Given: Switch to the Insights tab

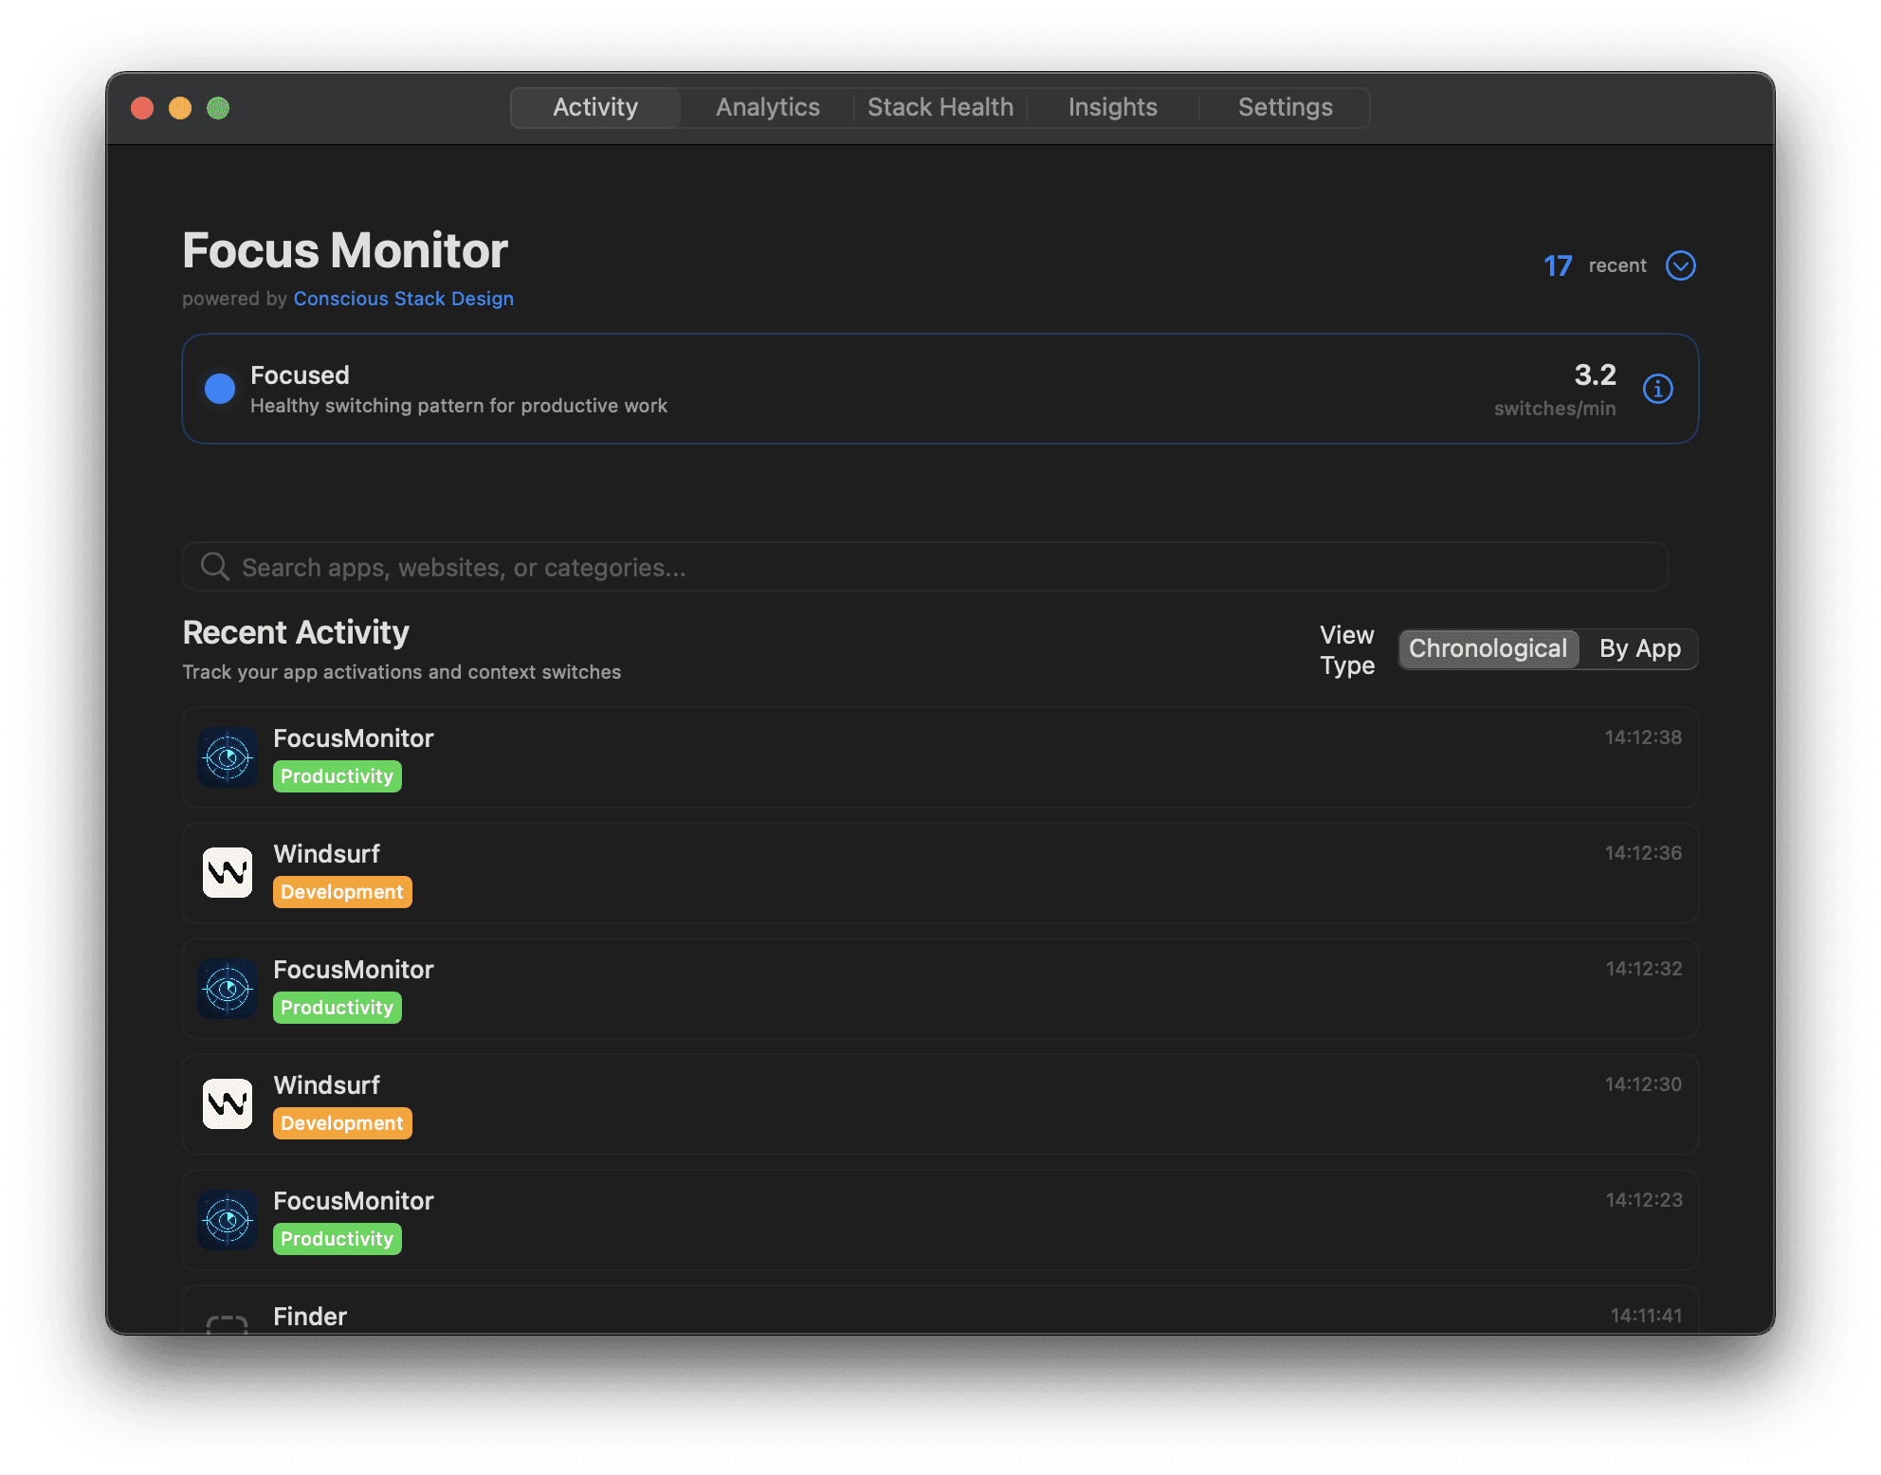Looking at the screenshot, I should [1112, 107].
